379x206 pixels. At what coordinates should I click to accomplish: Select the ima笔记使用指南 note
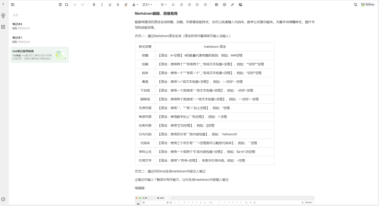click(40, 55)
